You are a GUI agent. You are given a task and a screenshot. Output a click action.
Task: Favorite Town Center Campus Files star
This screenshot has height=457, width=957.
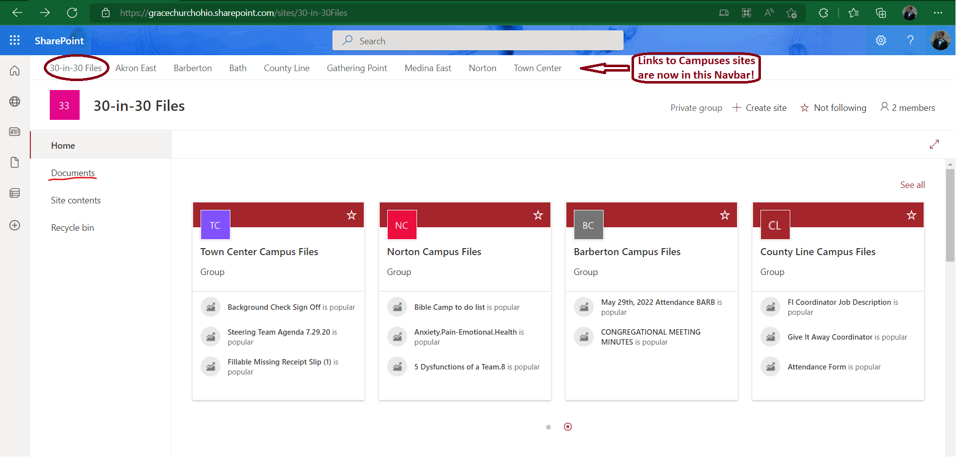(351, 215)
